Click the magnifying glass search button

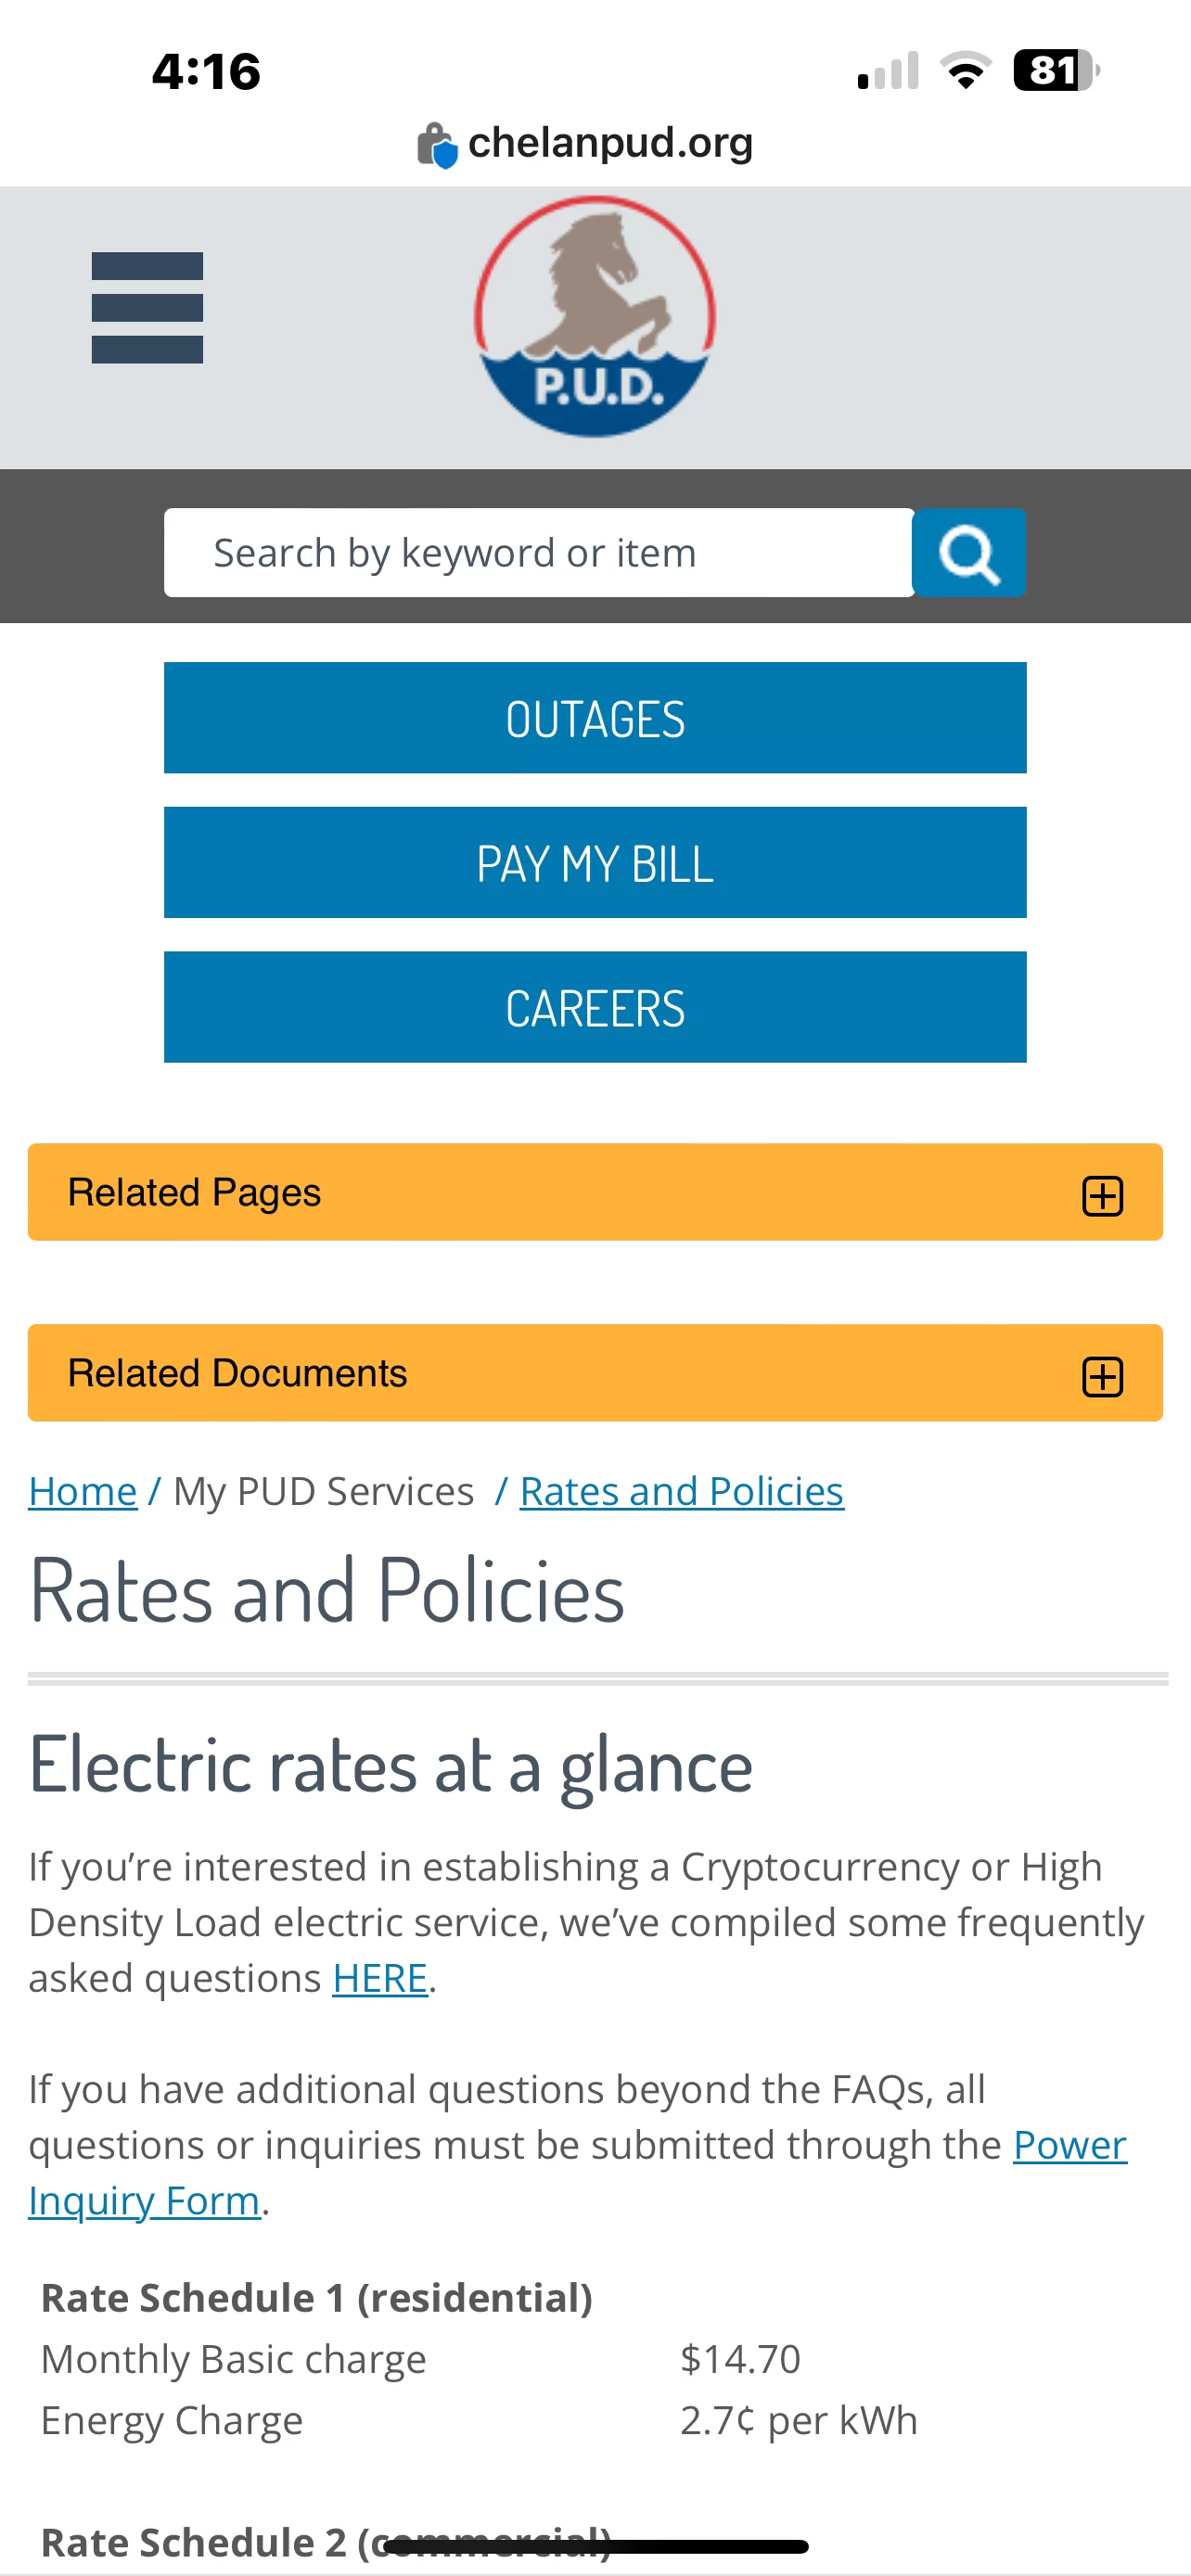coord(969,553)
